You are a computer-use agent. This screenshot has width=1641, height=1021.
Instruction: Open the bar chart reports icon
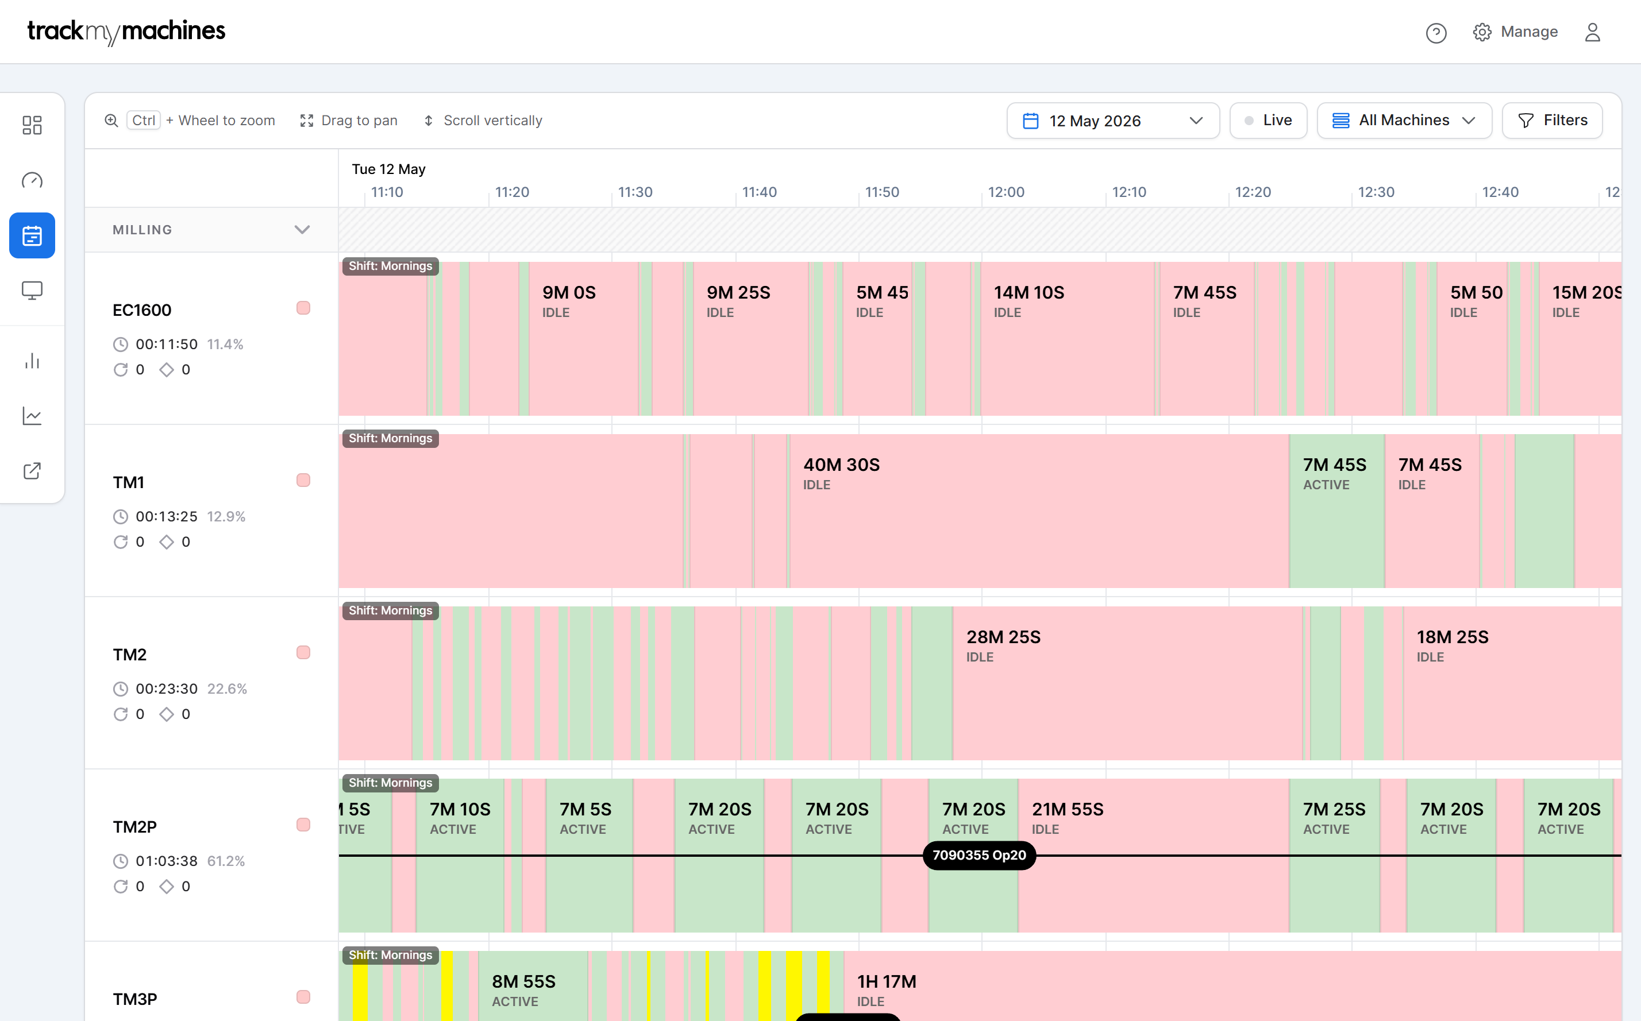pyautogui.click(x=32, y=361)
